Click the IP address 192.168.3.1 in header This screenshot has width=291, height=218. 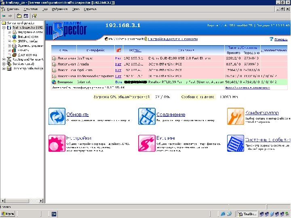(123, 25)
